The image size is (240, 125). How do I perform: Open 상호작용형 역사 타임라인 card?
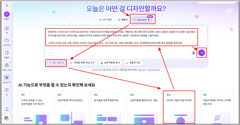[72, 107]
